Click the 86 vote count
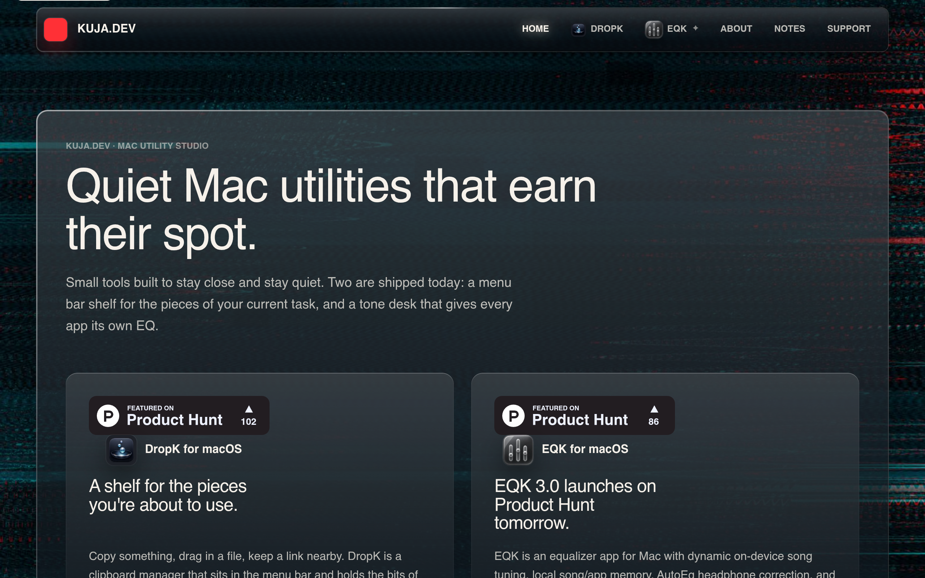 tap(654, 422)
